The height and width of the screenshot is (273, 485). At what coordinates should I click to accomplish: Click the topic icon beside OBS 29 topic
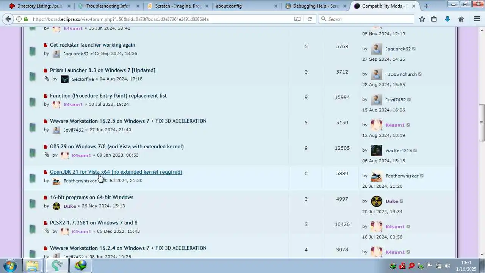pyautogui.click(x=33, y=152)
